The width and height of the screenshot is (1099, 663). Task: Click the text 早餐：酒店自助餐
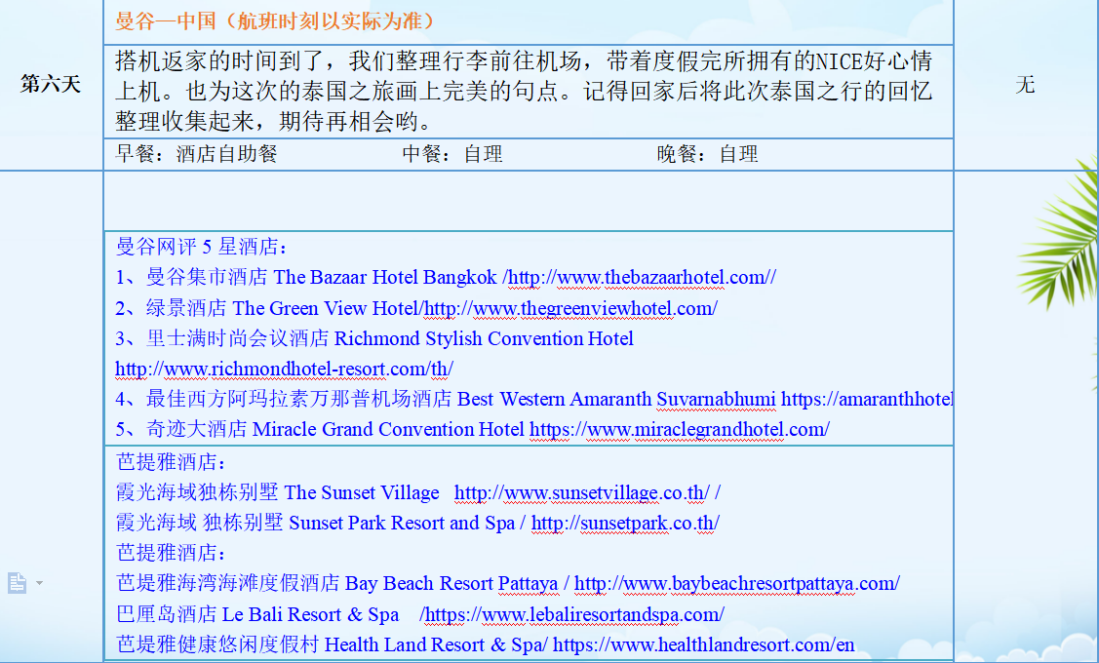pyautogui.click(x=196, y=154)
